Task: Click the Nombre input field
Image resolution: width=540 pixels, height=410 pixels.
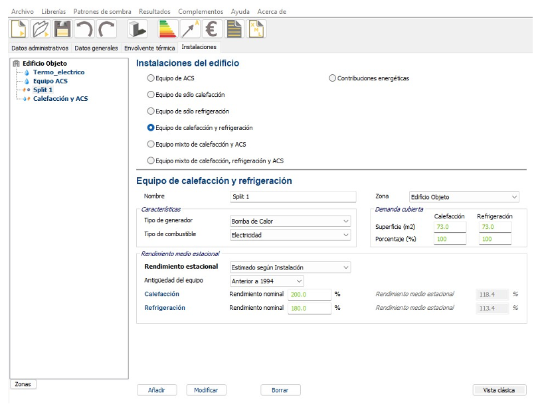Action: pyautogui.click(x=293, y=197)
